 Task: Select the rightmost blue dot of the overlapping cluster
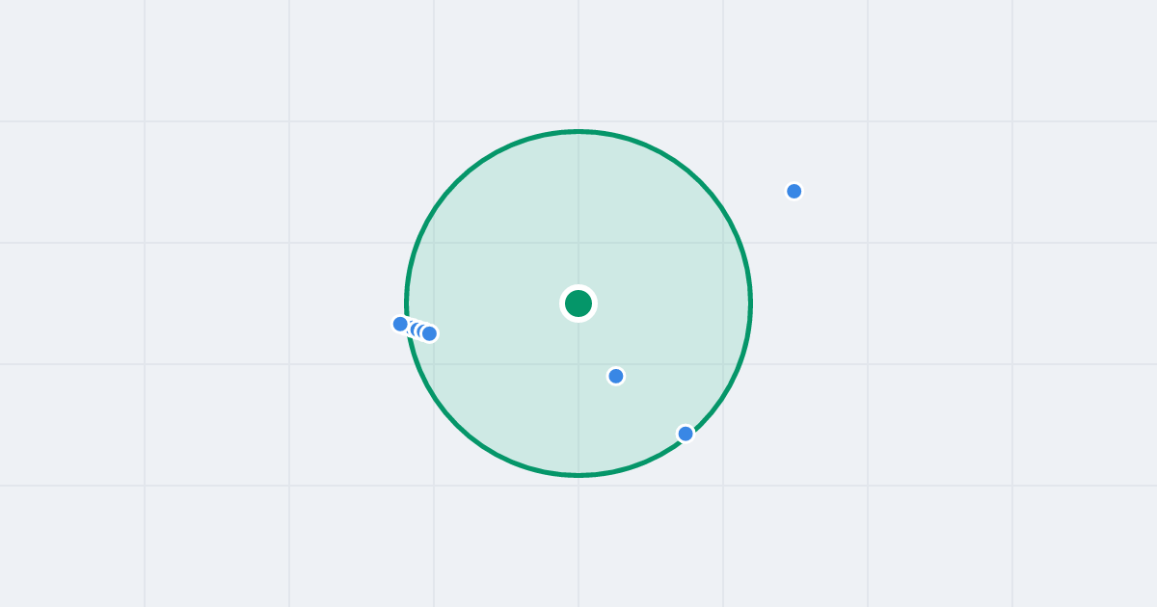429,333
